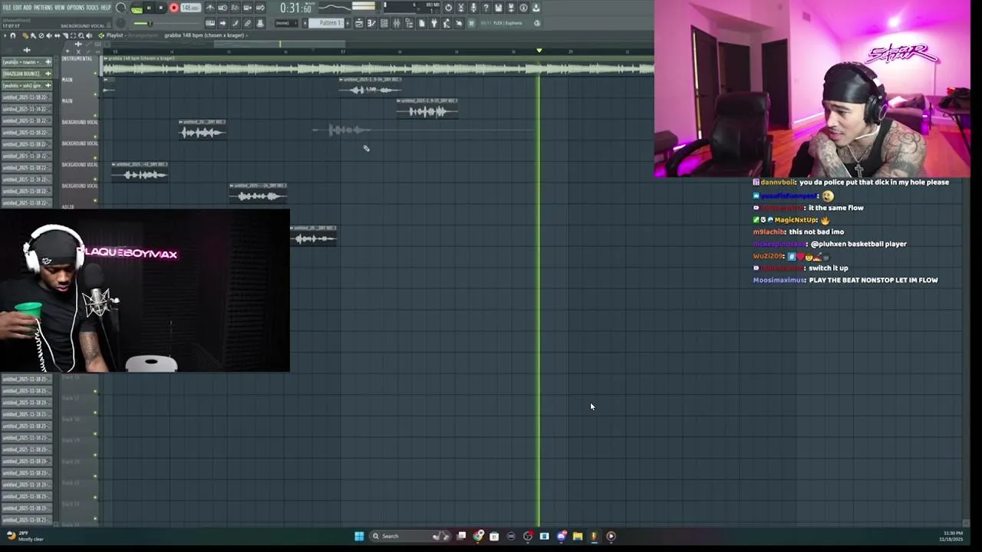982x552 pixels.
Task: Open the project info icon
Action: click(x=523, y=8)
